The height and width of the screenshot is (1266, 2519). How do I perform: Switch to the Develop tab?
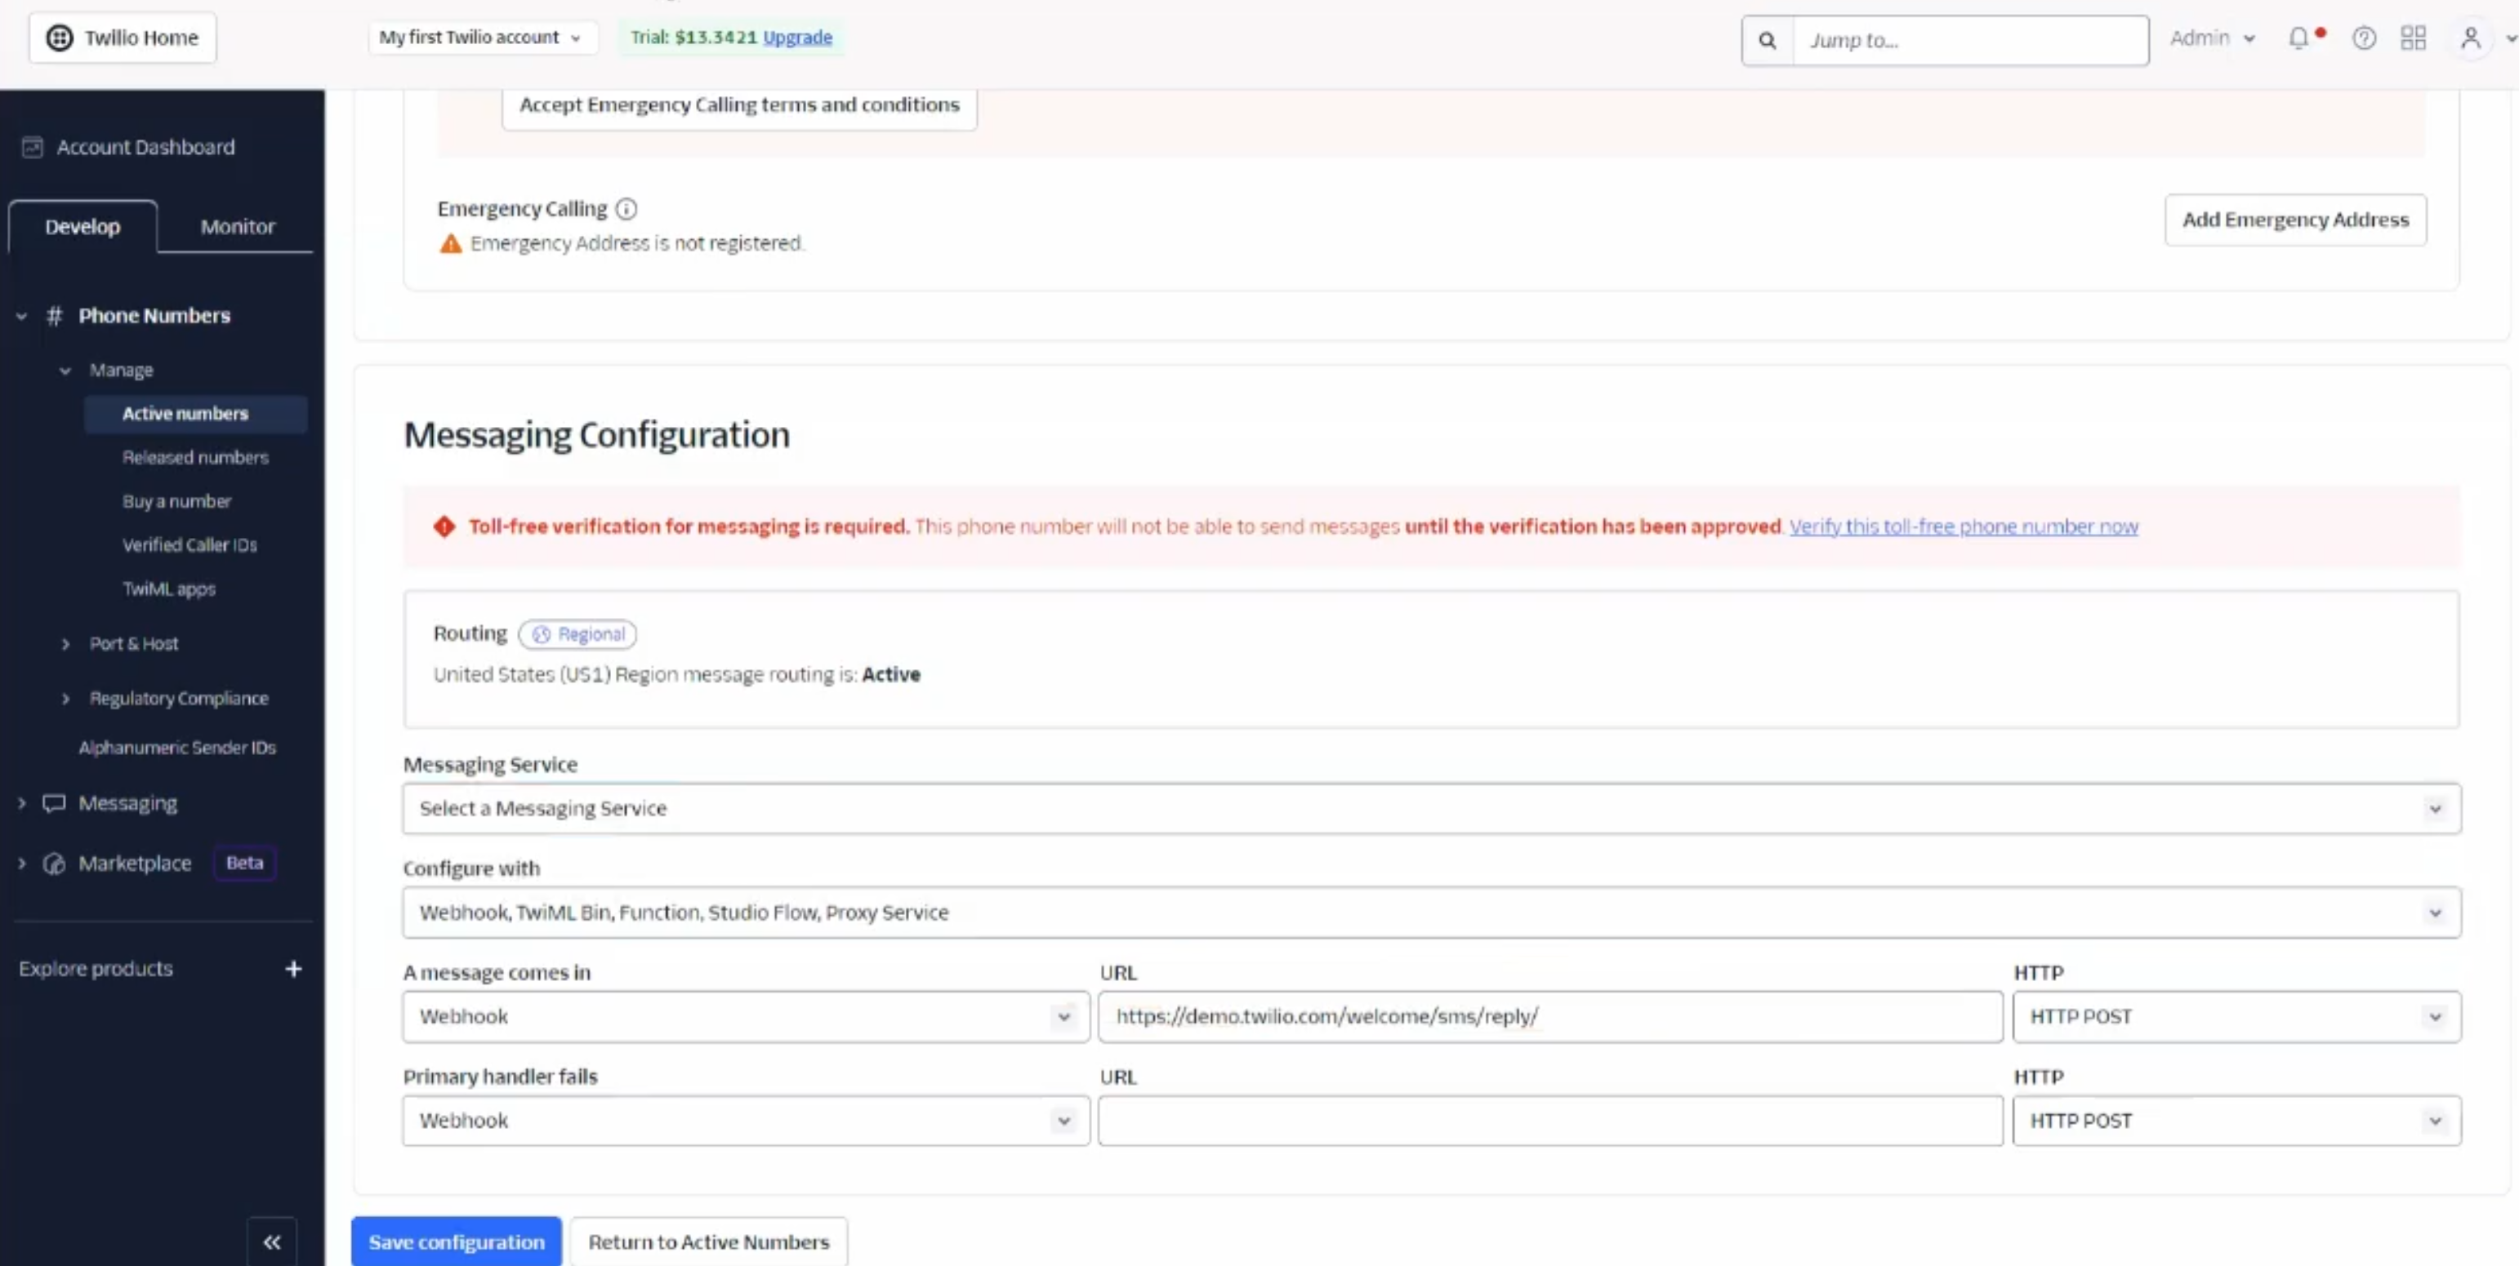pyautogui.click(x=83, y=227)
